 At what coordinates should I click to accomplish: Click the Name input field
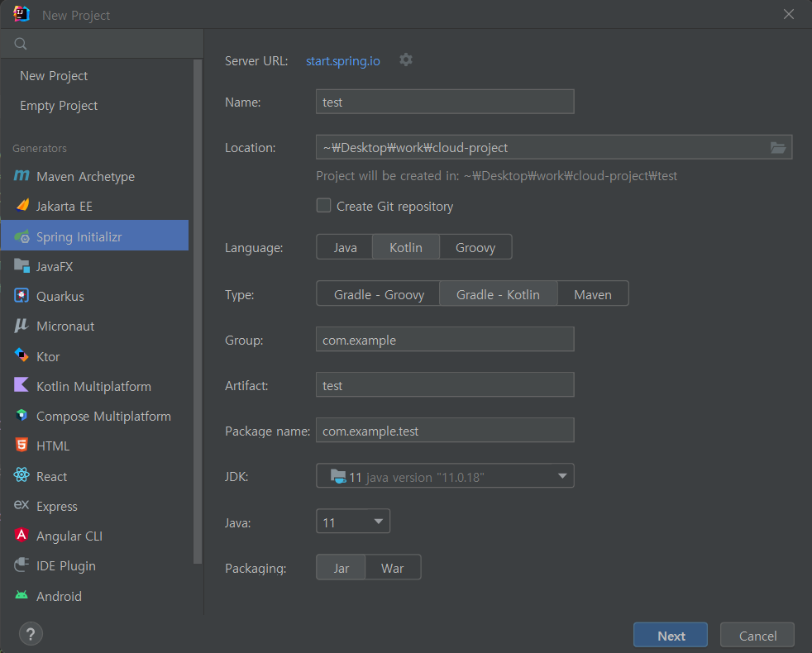point(445,102)
